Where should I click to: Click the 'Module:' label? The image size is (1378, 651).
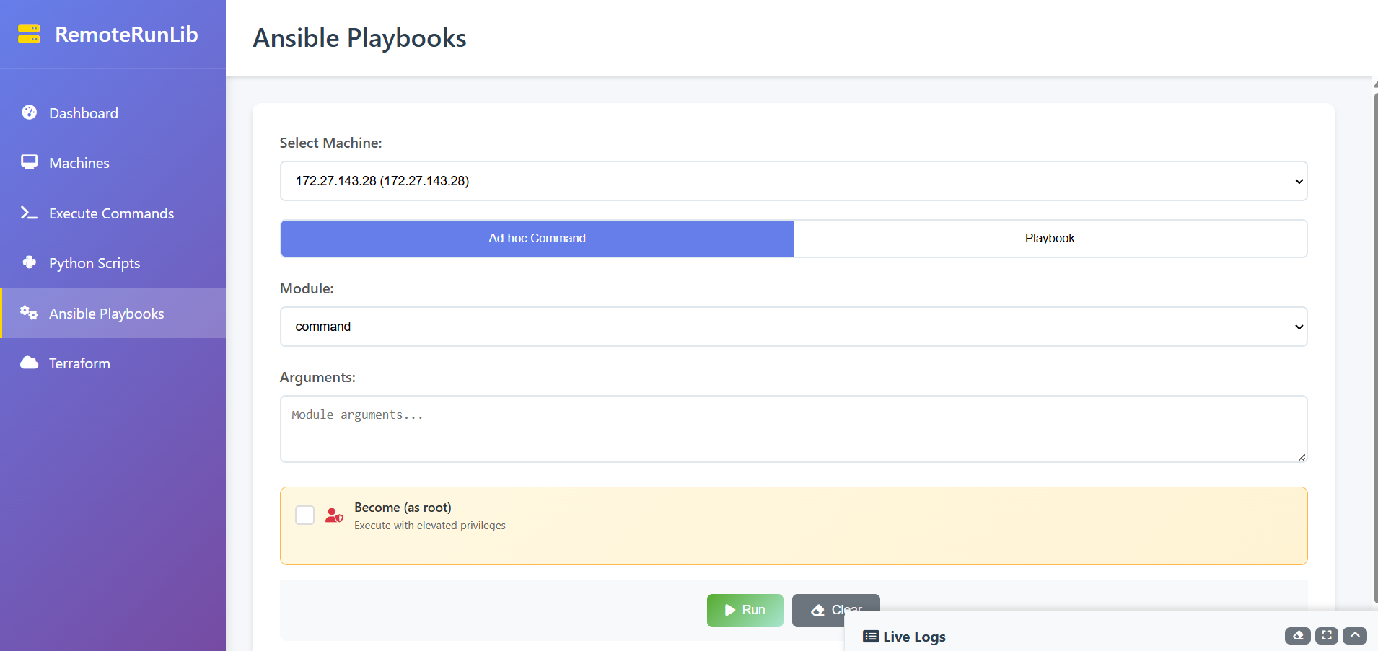307,288
